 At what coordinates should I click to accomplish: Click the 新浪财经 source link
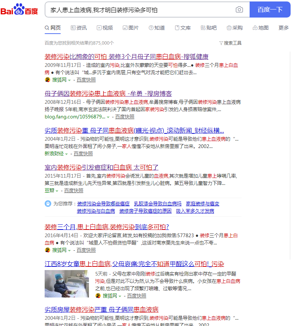54,153
